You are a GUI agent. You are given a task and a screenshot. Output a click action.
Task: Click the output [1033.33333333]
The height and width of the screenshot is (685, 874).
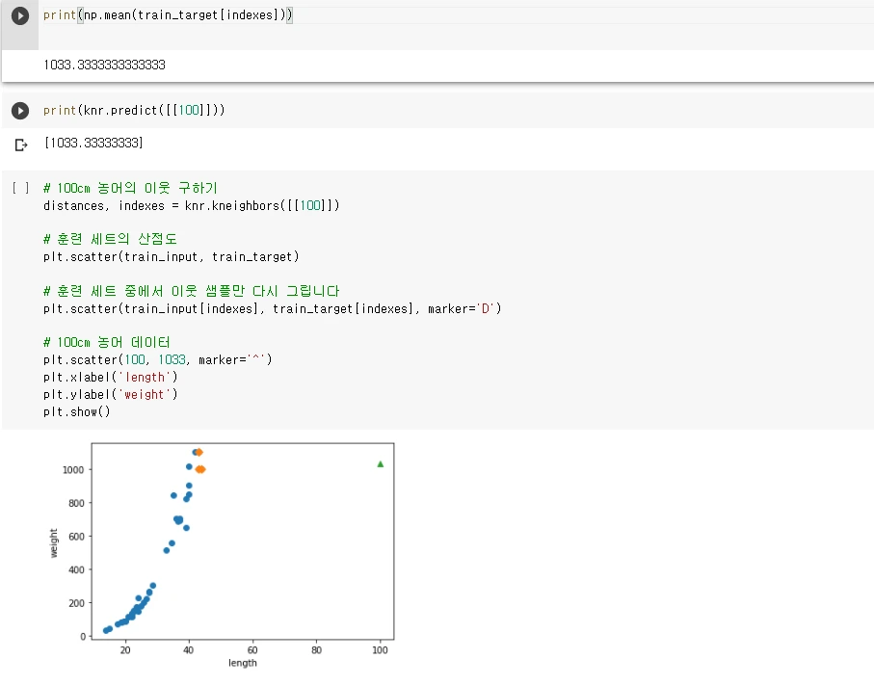93,143
